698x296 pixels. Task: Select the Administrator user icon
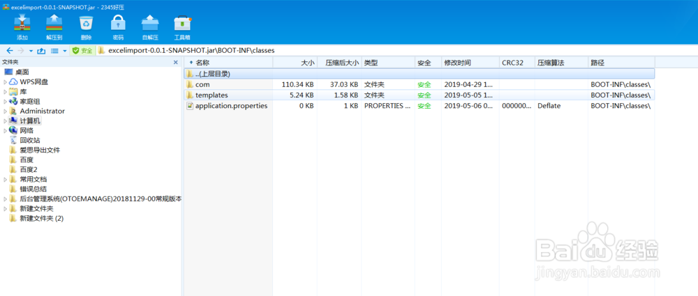(13, 111)
